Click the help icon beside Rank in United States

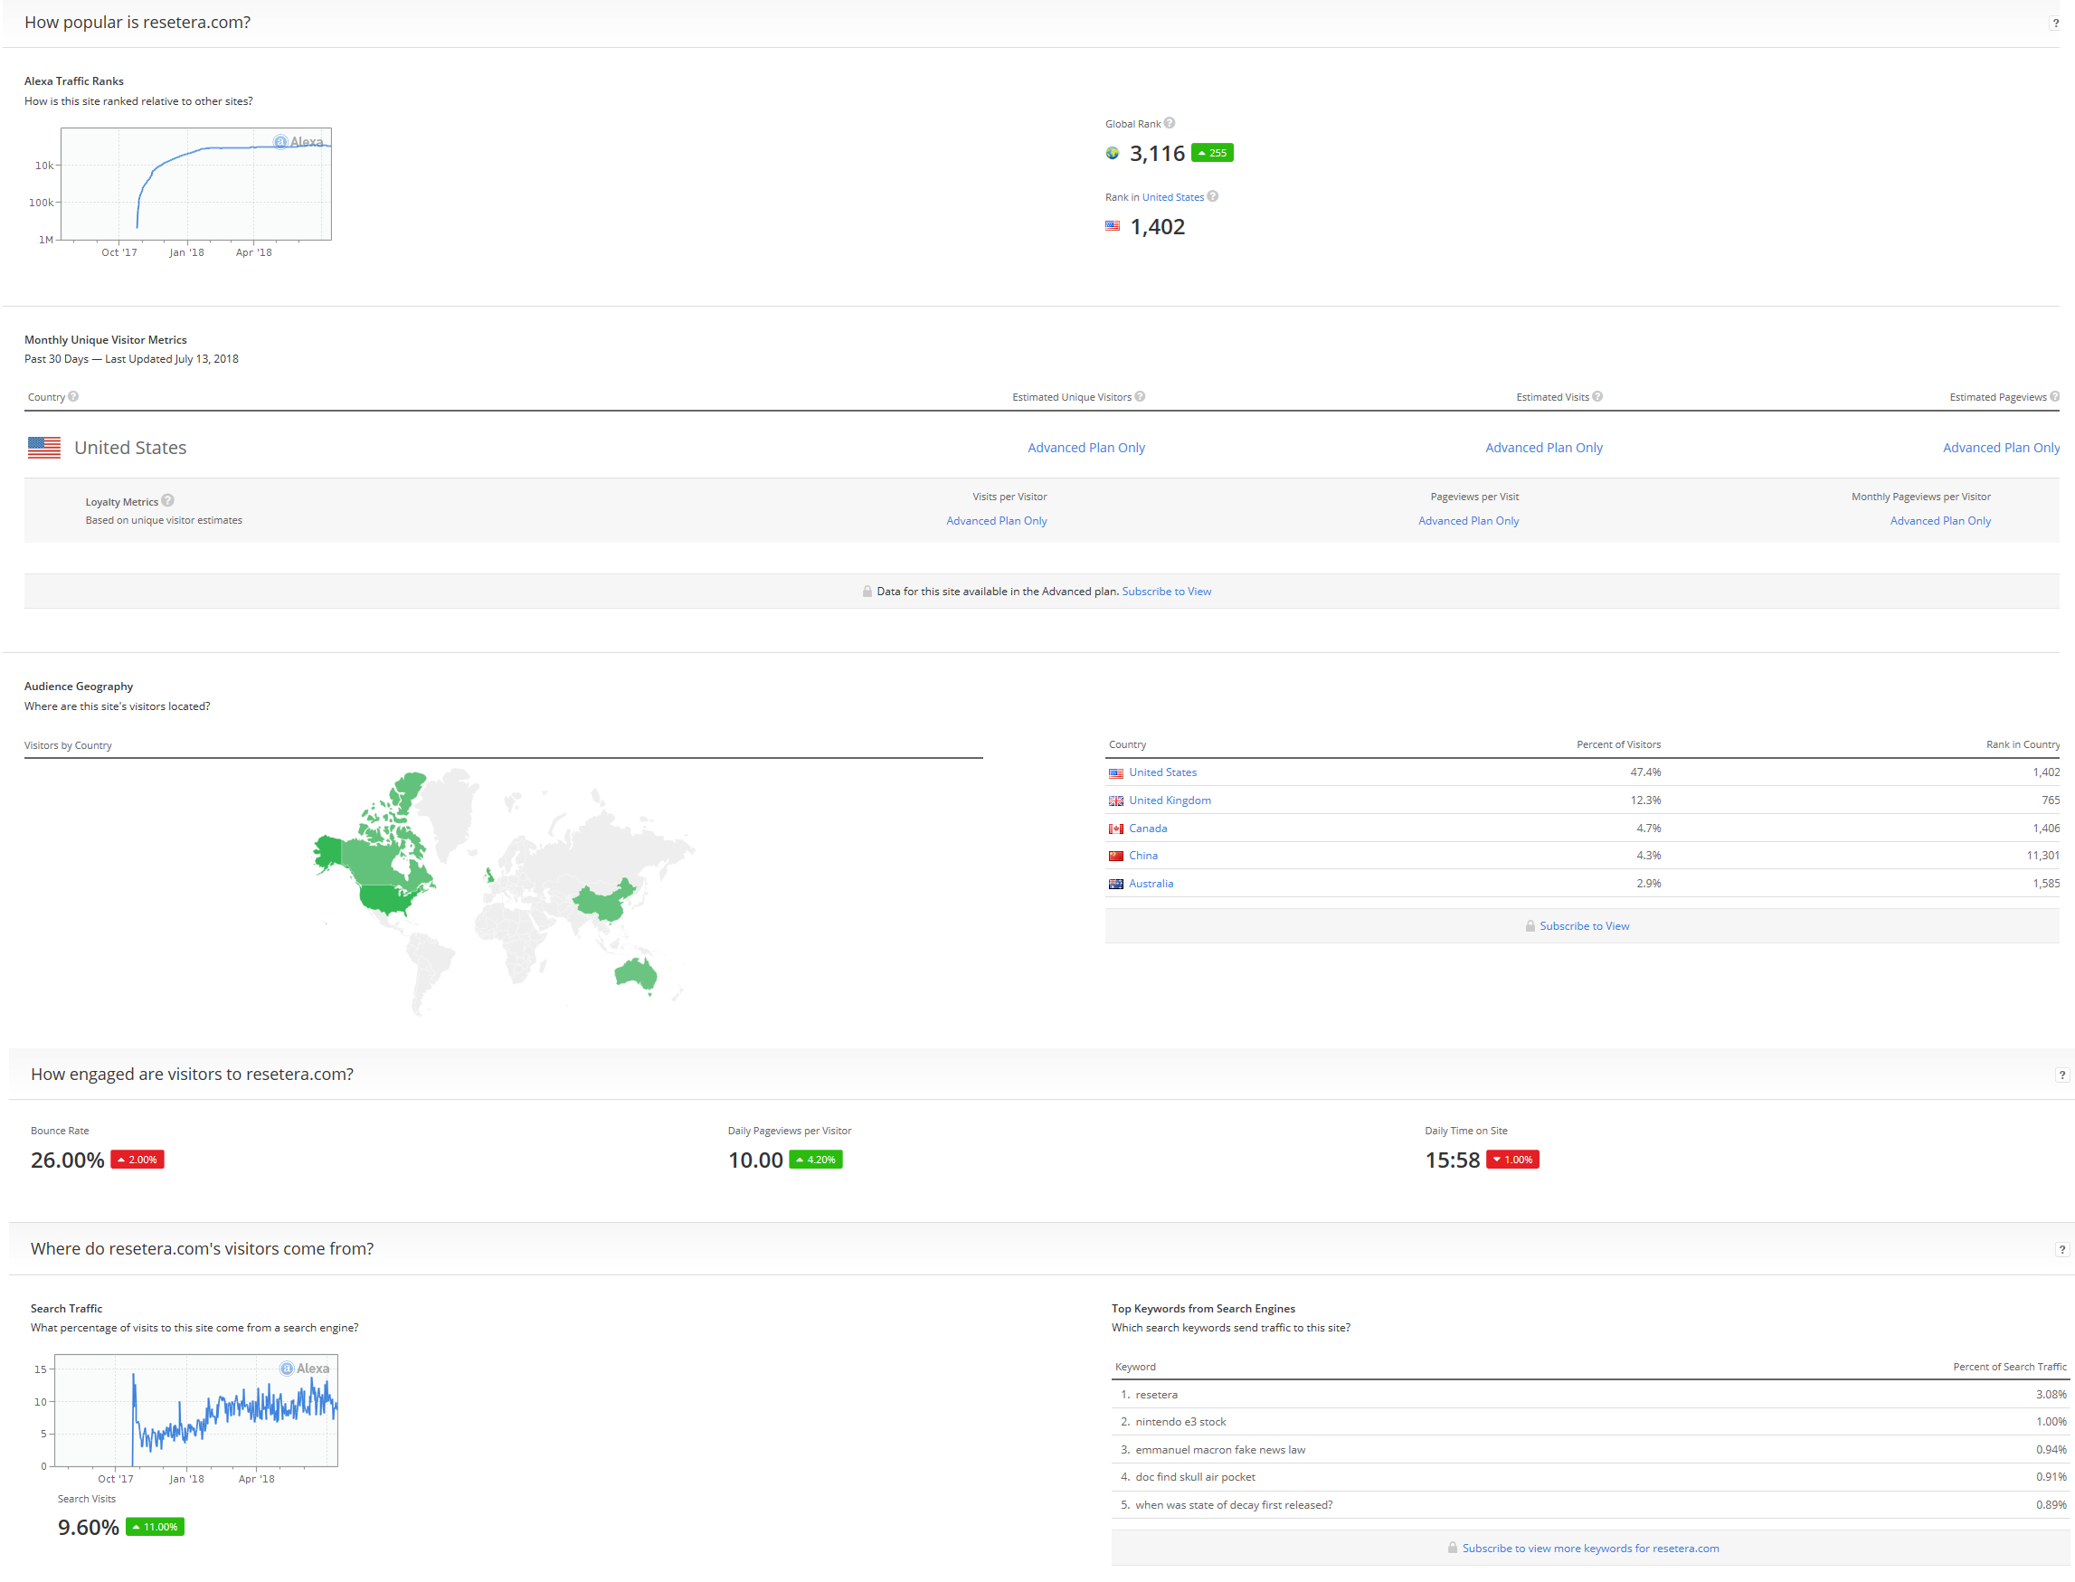[x=1213, y=197]
